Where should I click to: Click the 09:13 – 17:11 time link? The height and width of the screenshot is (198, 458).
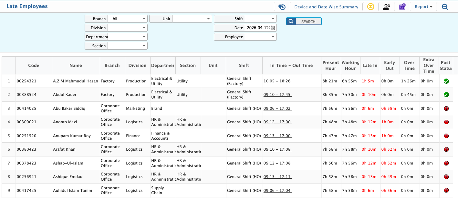(x=277, y=177)
